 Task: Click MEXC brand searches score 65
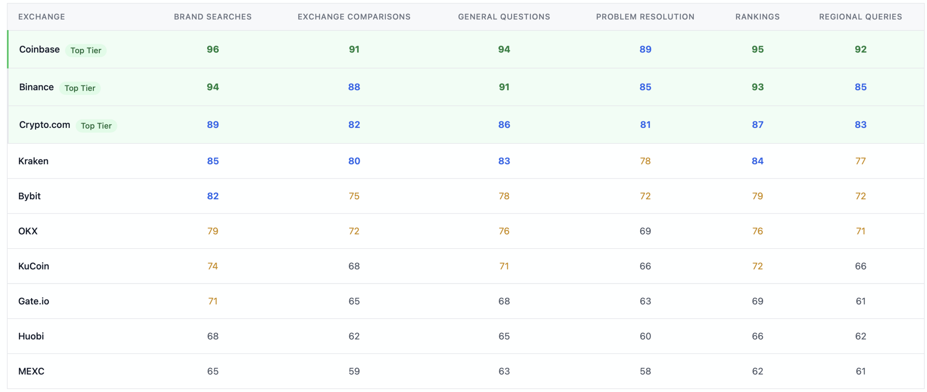point(213,372)
